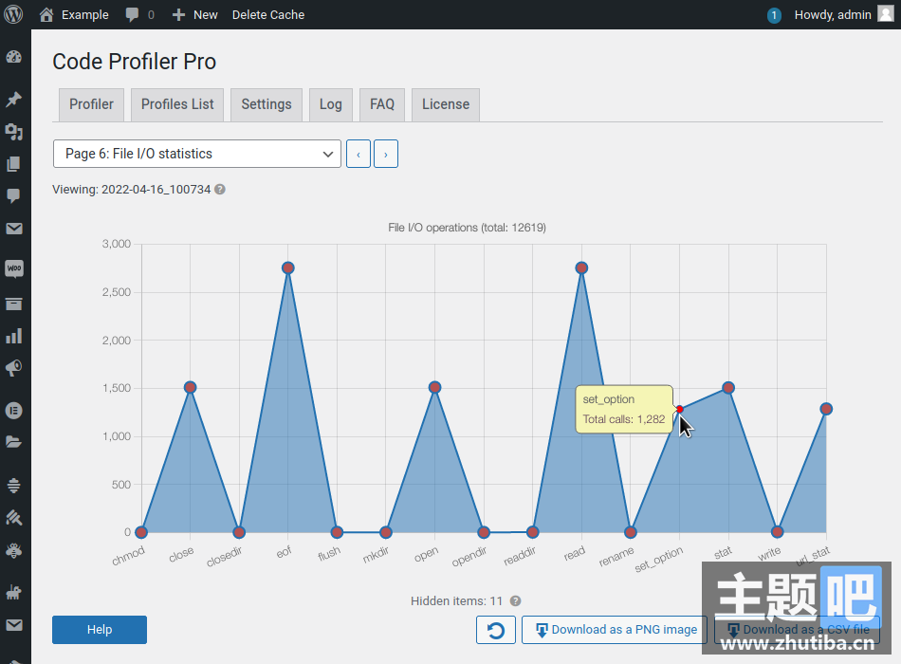
Task: Click the 'flush' x-axis label
Action: 329,554
